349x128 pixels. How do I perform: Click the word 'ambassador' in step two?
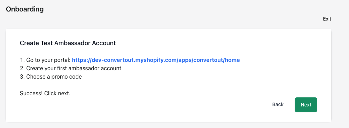tap(84, 68)
